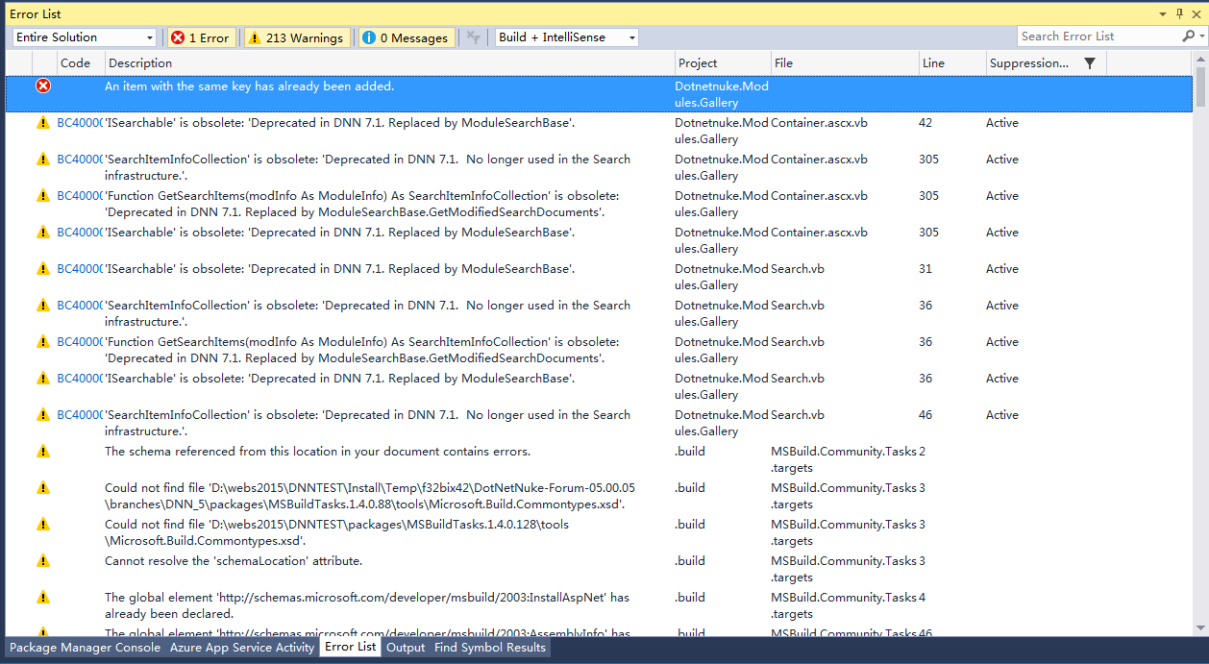Click line number 42 cell

(925, 123)
